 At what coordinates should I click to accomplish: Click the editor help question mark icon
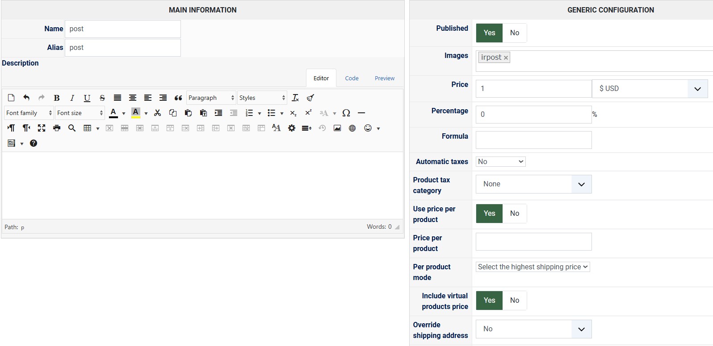(34, 144)
